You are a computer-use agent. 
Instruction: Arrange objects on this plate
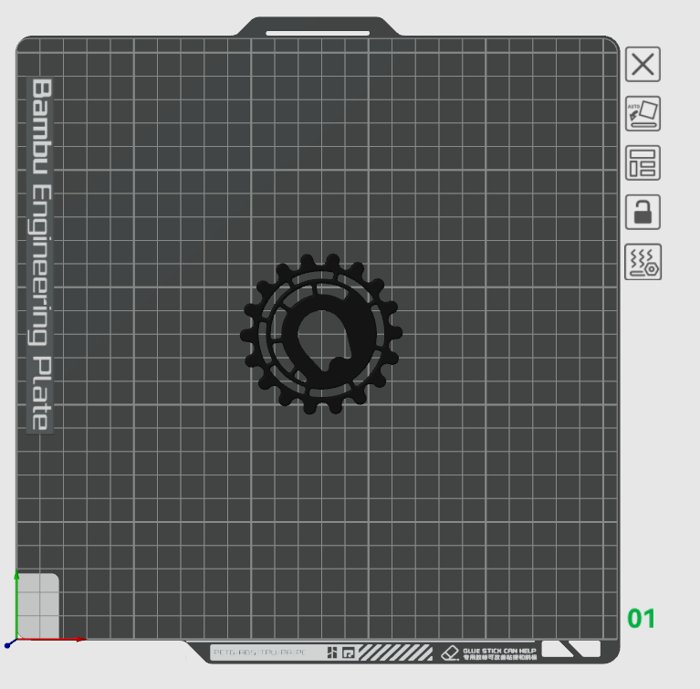point(643,162)
